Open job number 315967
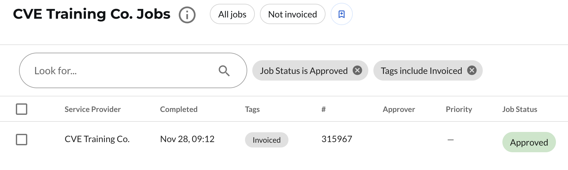 (337, 139)
